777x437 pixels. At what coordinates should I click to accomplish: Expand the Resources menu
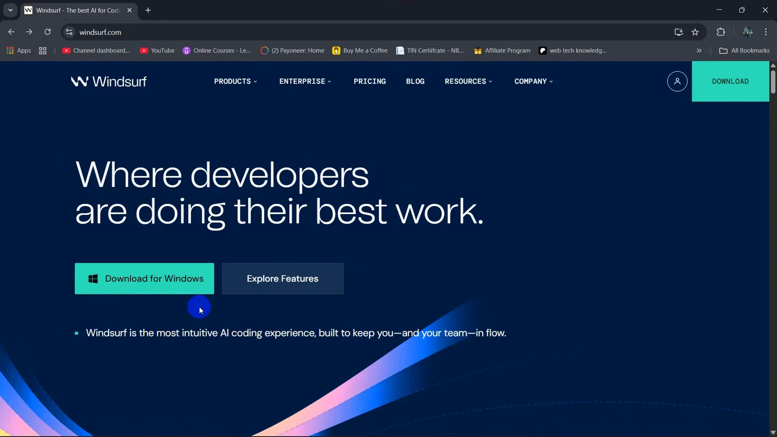tap(468, 81)
